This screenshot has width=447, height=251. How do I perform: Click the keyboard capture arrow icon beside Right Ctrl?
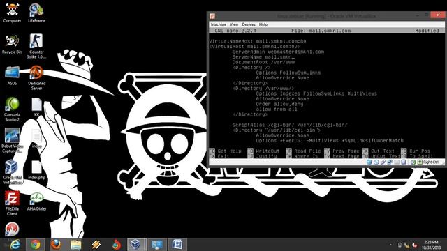tap(420, 162)
